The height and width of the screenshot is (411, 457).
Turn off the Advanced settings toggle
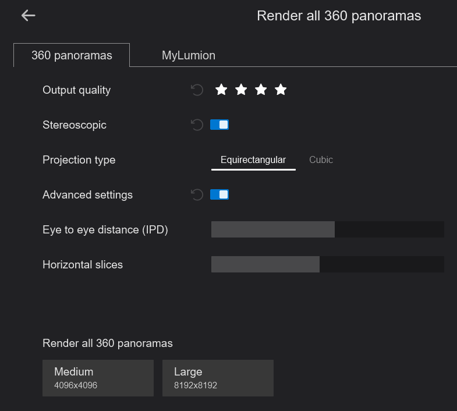(x=219, y=194)
